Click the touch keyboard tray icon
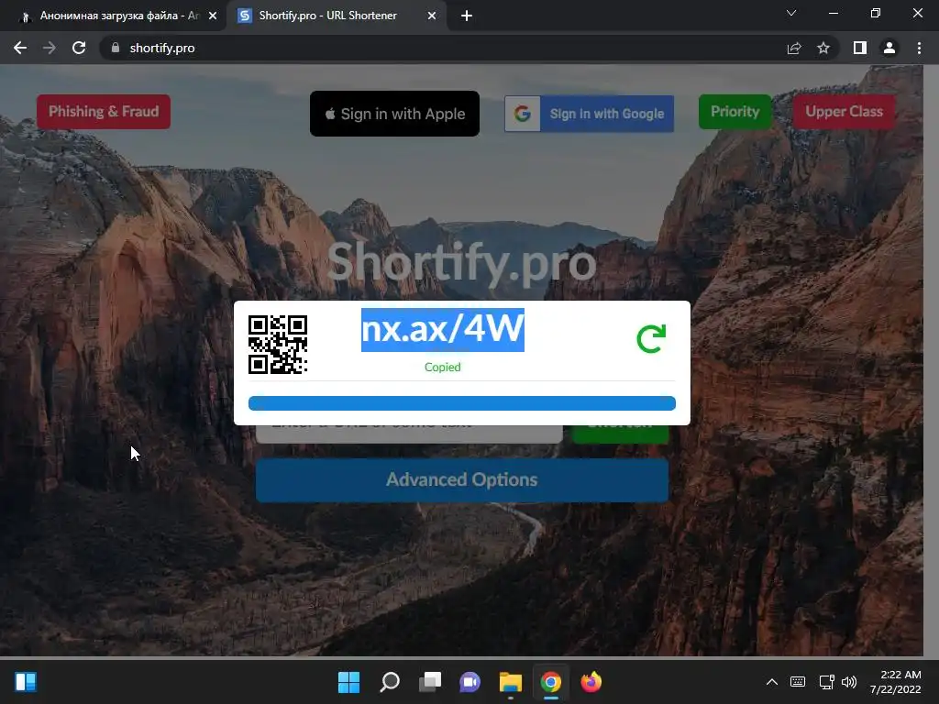 [798, 682]
